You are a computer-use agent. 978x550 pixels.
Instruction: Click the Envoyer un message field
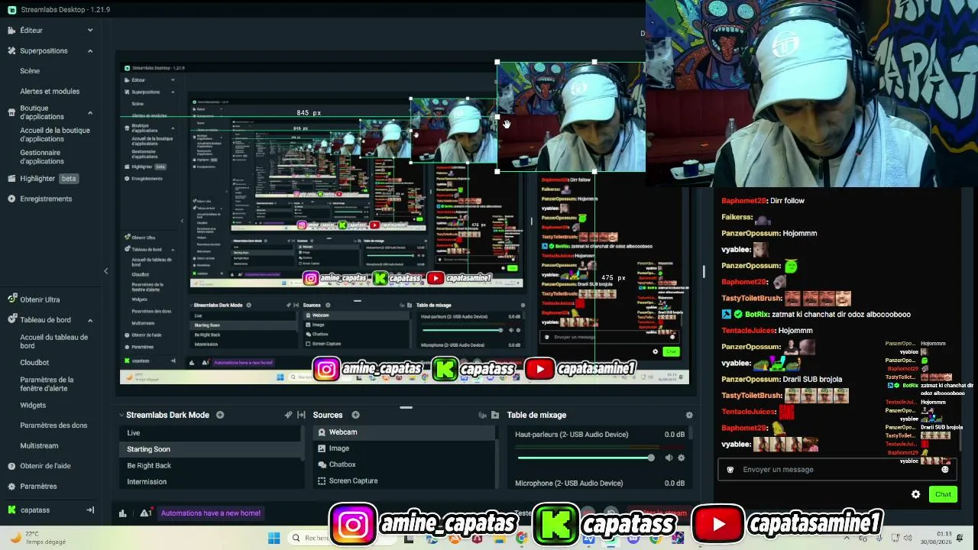(837, 469)
